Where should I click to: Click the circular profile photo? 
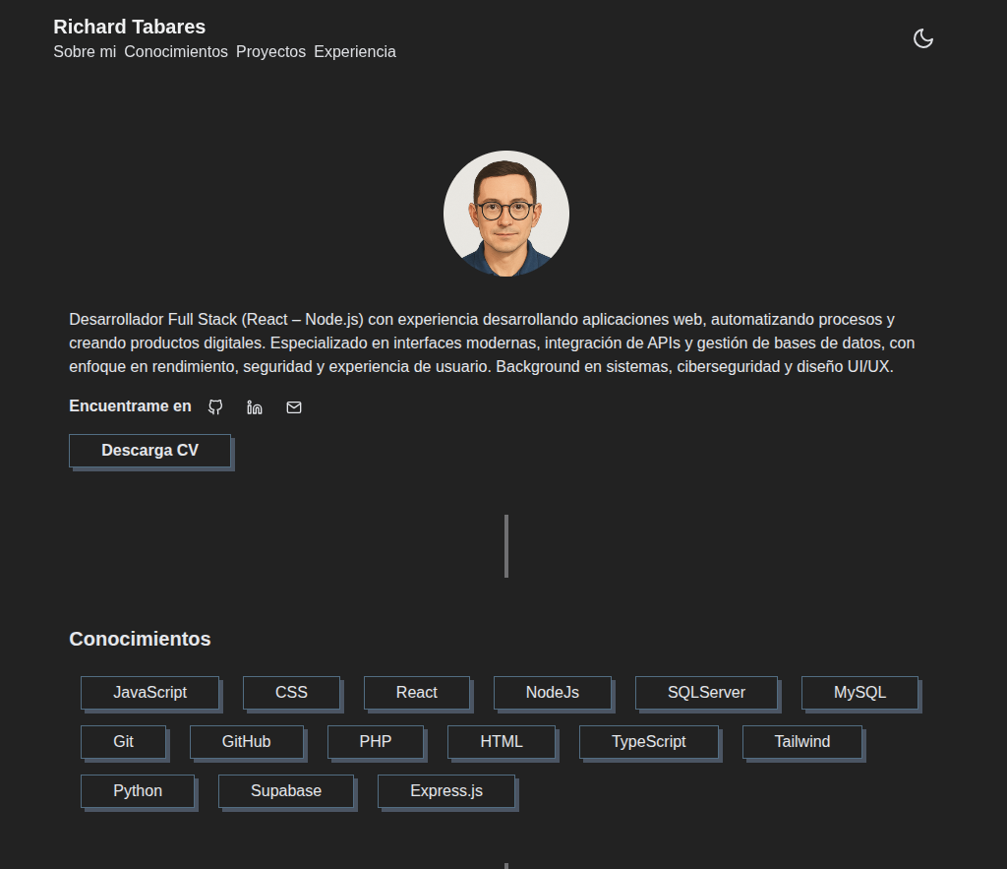pos(506,214)
